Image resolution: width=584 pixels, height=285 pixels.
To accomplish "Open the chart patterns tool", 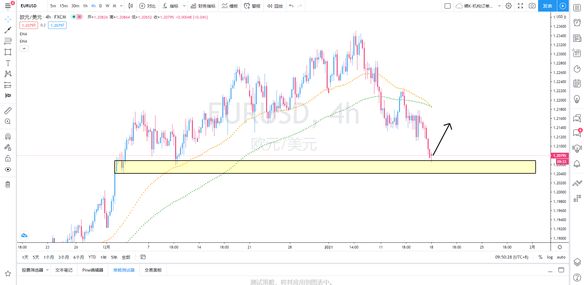I will pyautogui.click(x=8, y=74).
